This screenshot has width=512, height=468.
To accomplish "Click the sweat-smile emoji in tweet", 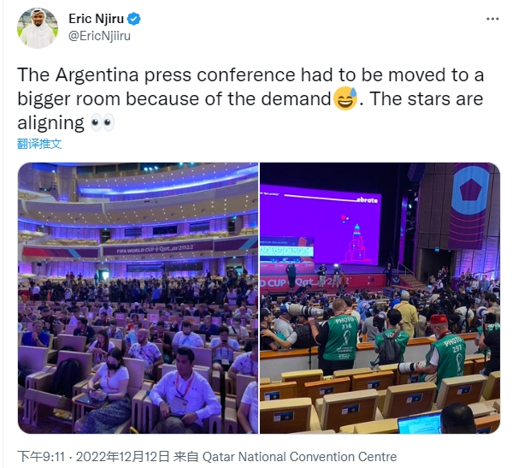I will (345, 98).
